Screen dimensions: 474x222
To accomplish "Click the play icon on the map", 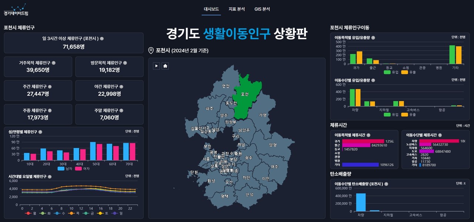I will (x=157, y=66).
